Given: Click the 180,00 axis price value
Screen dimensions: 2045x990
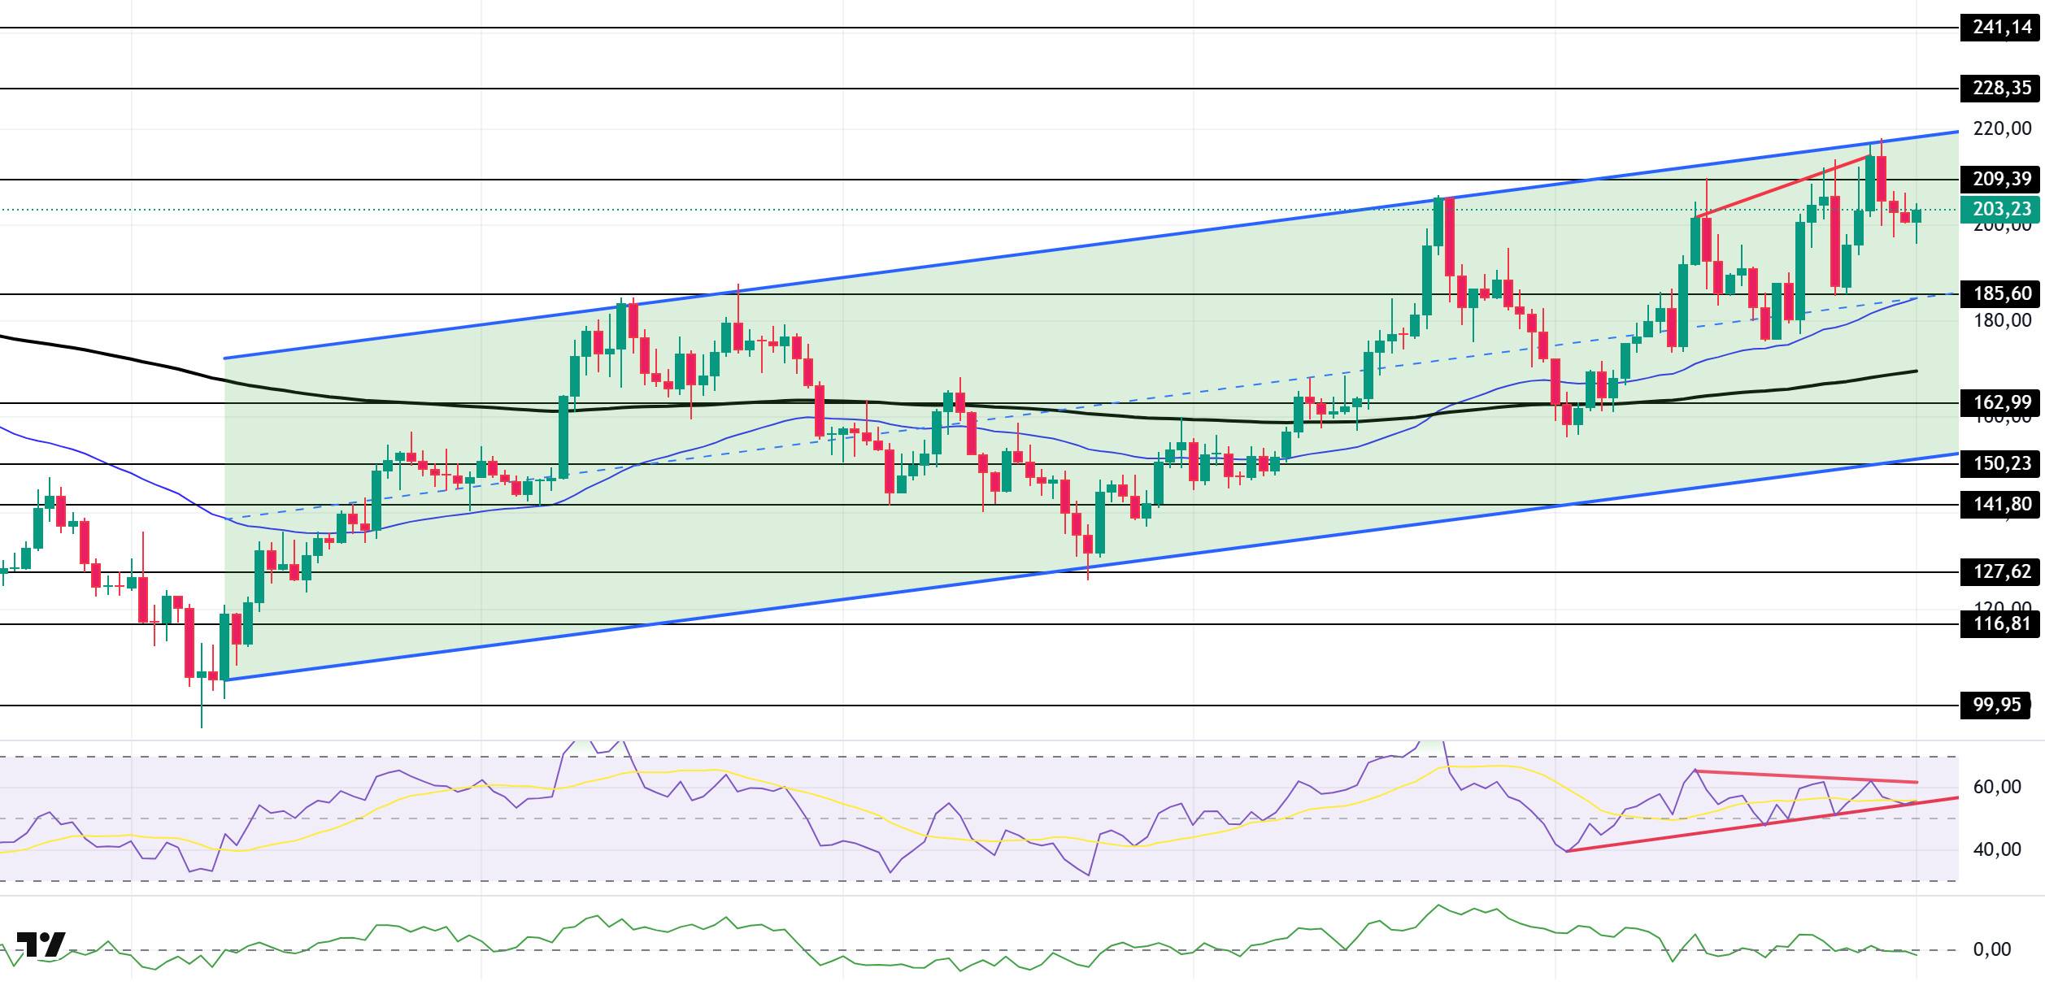Looking at the screenshot, I should tap(2002, 320).
